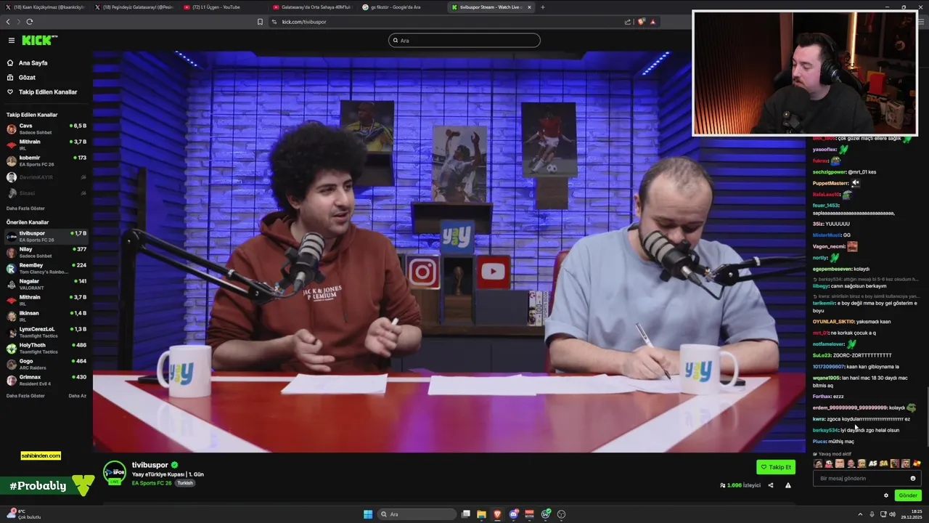This screenshot has height=523, width=929.
Task: Close the tivibuspor Stream tab
Action: pyautogui.click(x=529, y=7)
